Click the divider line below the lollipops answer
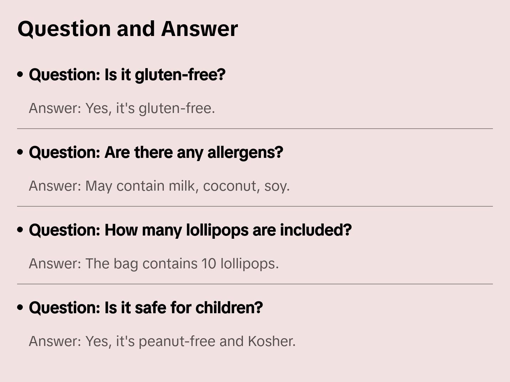The width and height of the screenshot is (510, 382). (255, 284)
